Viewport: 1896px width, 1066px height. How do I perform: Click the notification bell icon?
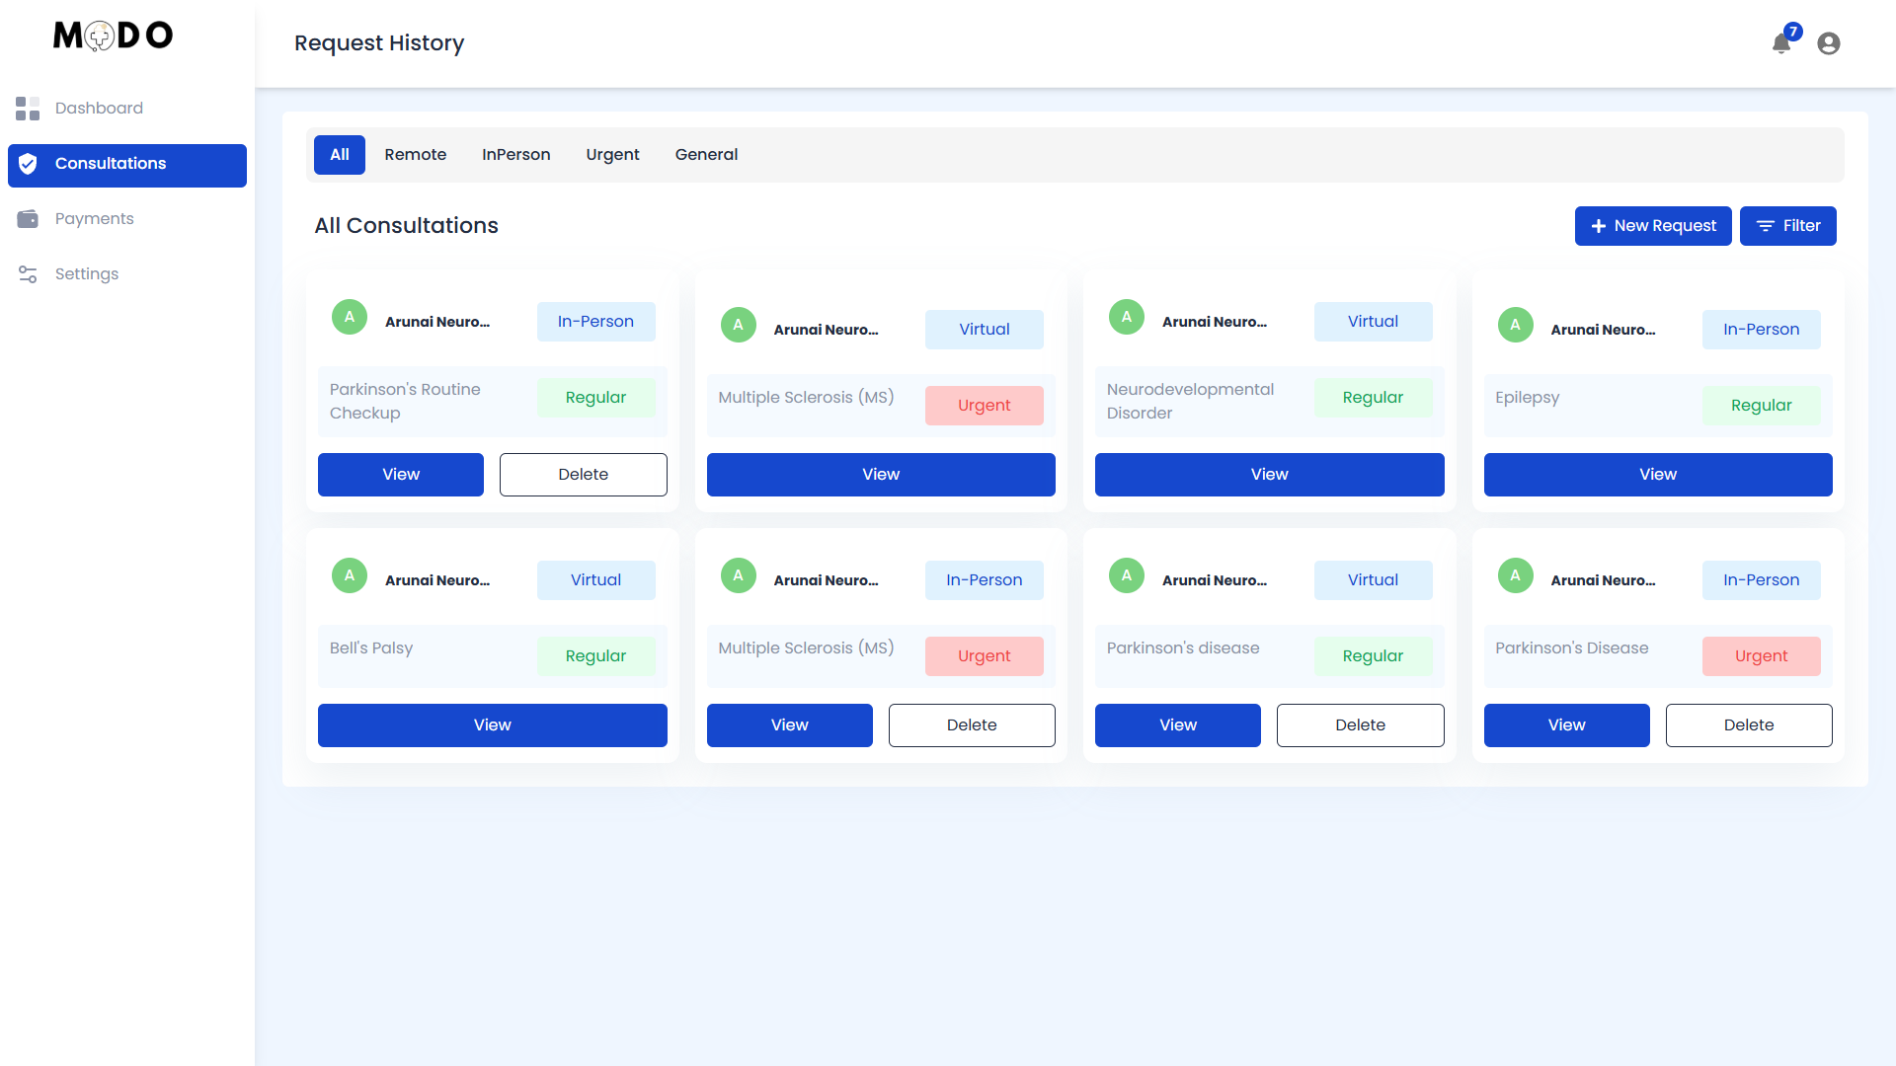[1780, 43]
